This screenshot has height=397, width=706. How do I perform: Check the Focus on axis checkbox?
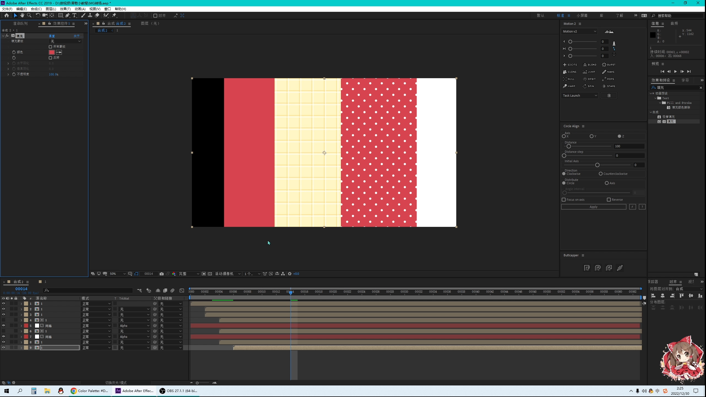pos(564,200)
